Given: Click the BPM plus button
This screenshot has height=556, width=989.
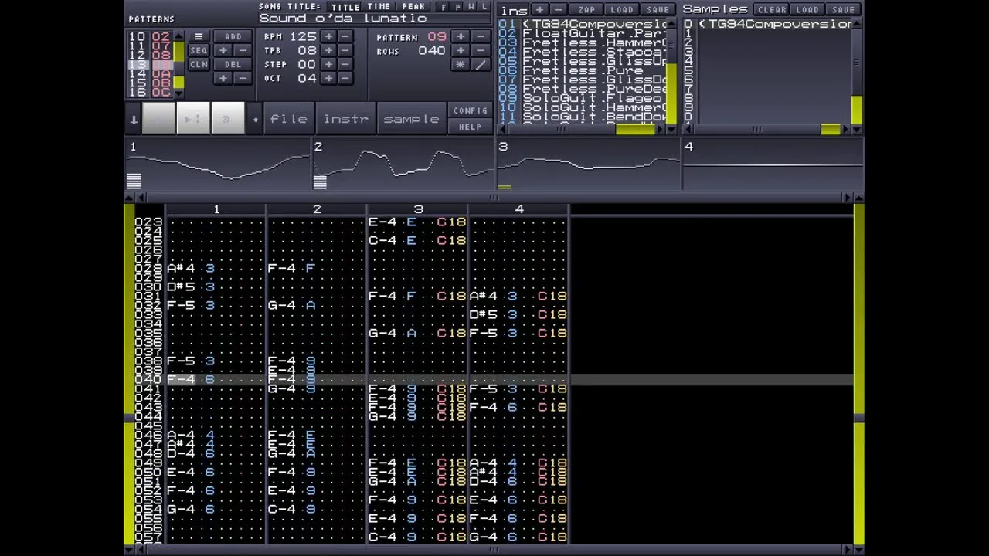Looking at the screenshot, I should pos(328,37).
